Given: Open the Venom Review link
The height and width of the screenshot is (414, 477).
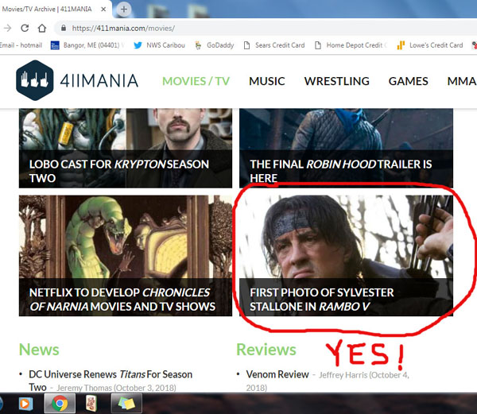Looking at the screenshot, I should [277, 374].
